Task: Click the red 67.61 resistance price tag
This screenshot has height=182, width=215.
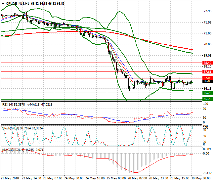Action: tap(207, 71)
